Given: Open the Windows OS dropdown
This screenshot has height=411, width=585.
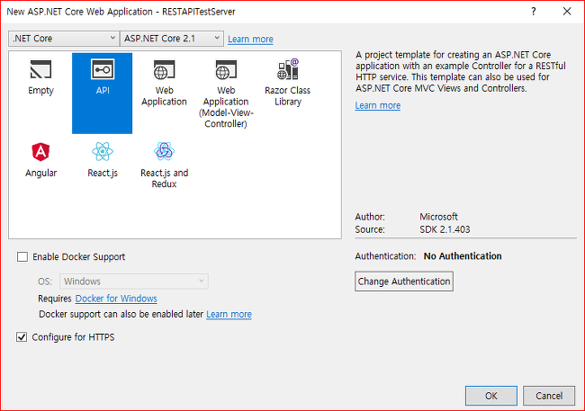Looking at the screenshot, I should click(x=133, y=281).
